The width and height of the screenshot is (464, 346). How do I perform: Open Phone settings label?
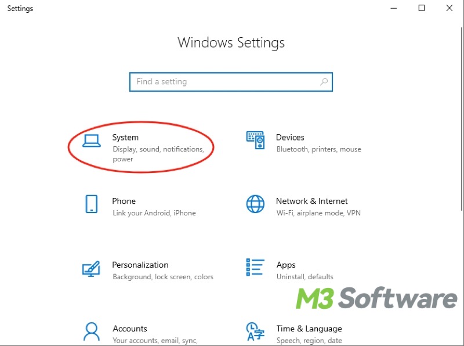tap(124, 201)
